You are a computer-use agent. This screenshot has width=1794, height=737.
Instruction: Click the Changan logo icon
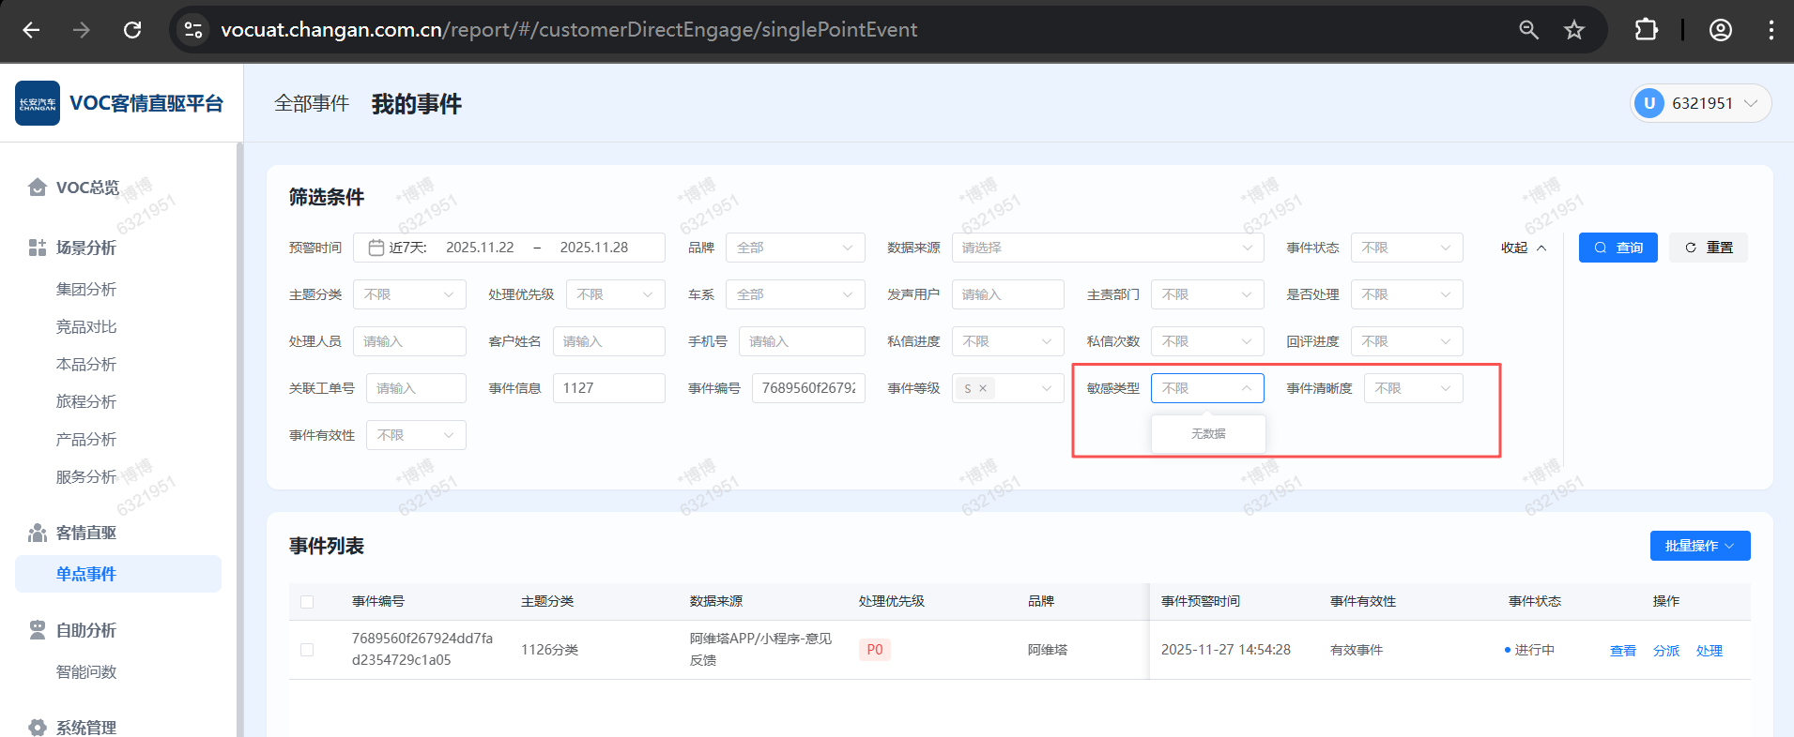click(38, 103)
